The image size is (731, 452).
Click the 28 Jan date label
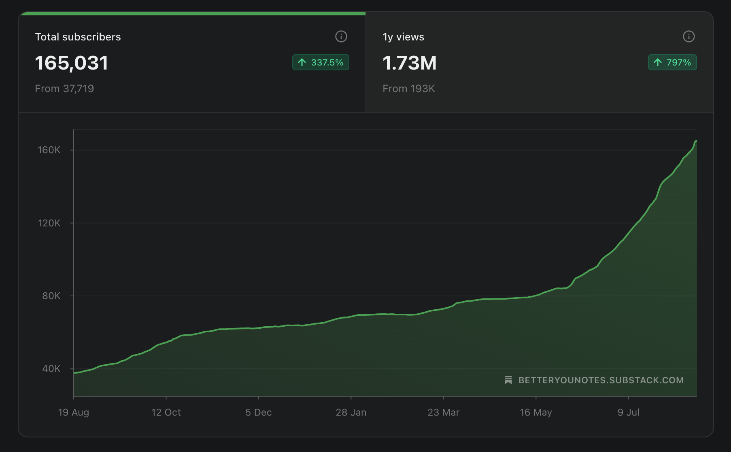click(x=351, y=412)
